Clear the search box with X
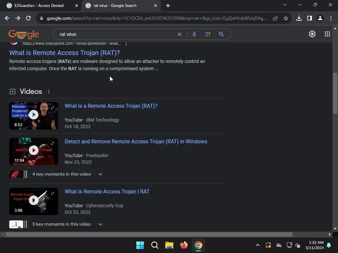The width and height of the screenshot is (338, 253). pyautogui.click(x=179, y=34)
